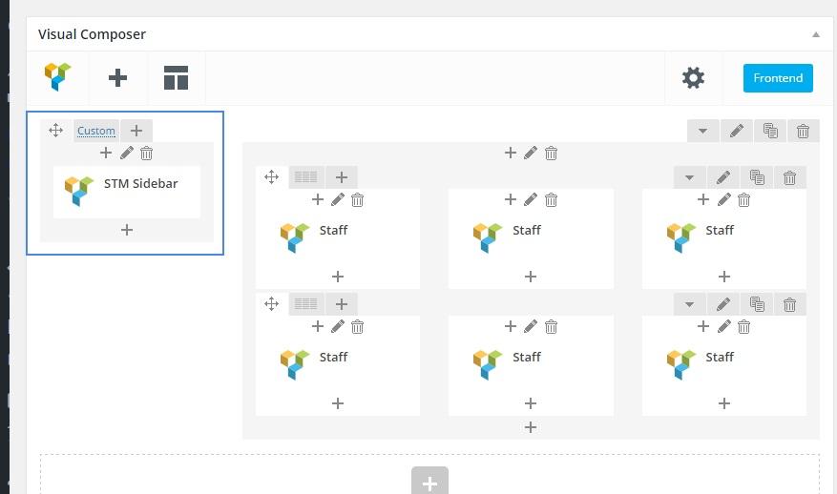Screen dimensions: 837x494
Task: Click the Custom column layout link
Action: click(96, 131)
